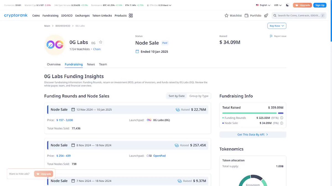This screenshot has width=332, height=186.
Task: Click the price link $ 157 - 3,030
Action: click(x=65, y=120)
